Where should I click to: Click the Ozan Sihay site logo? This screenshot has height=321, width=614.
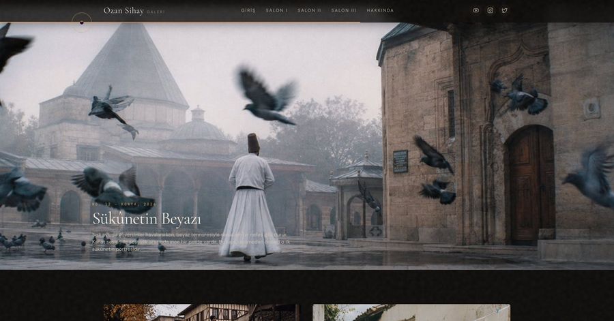tap(123, 11)
